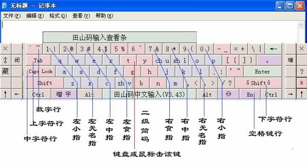307x164 pixels.
Task: Tap the 4 $ key
Action: click(102, 49)
